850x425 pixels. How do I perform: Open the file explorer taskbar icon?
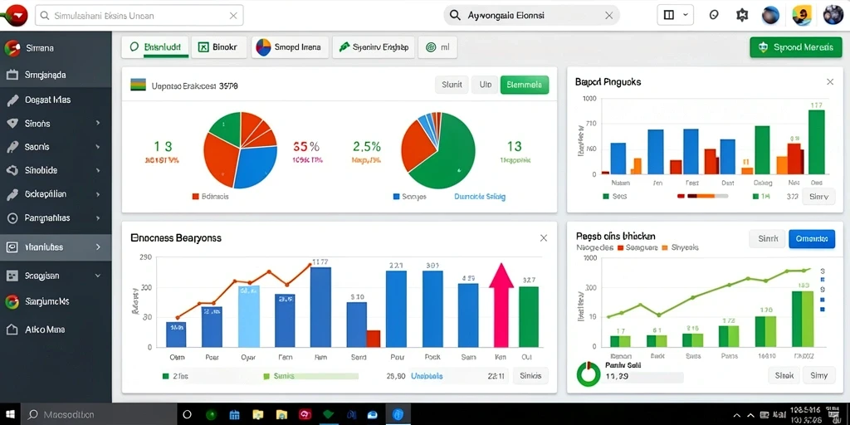[258, 415]
